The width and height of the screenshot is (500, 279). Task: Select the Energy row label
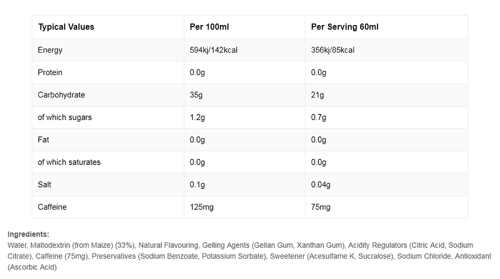(50, 50)
